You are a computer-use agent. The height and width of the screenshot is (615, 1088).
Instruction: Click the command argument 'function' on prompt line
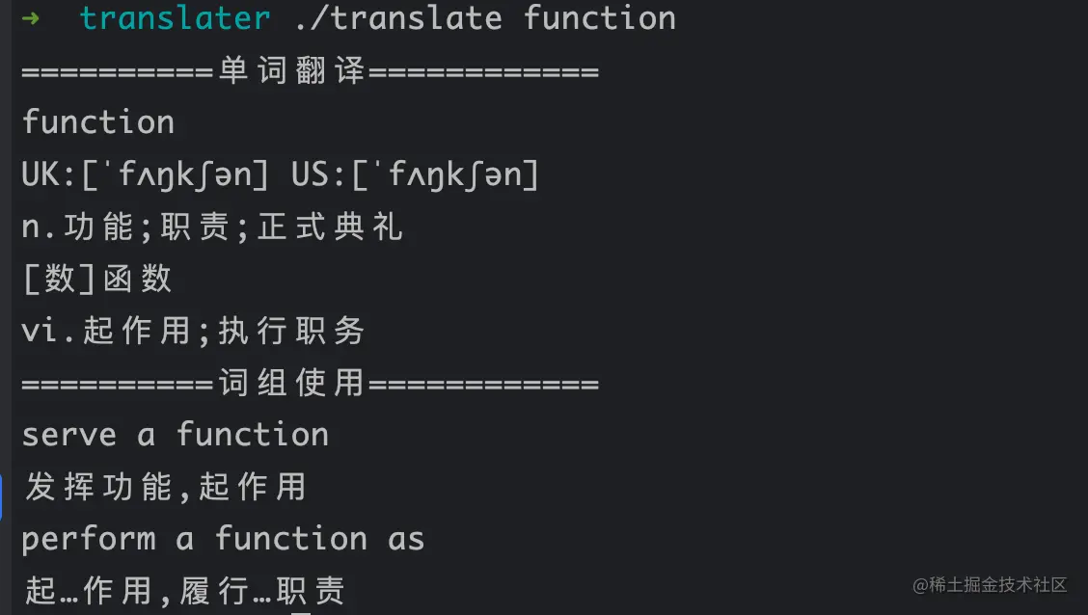point(600,18)
